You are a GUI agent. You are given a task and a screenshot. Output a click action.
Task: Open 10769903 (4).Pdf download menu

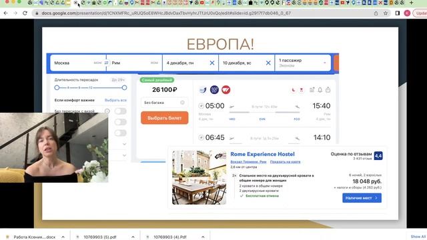coord(203,237)
